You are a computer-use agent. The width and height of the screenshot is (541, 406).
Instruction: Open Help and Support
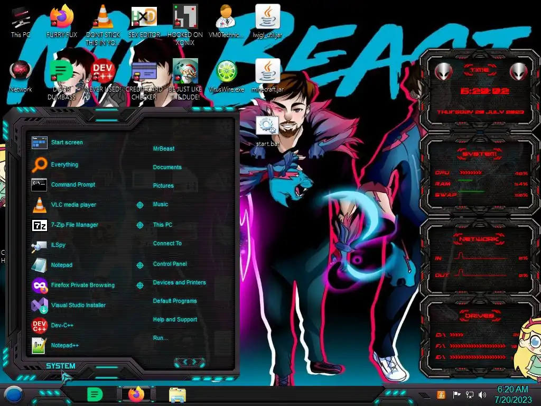[175, 320]
